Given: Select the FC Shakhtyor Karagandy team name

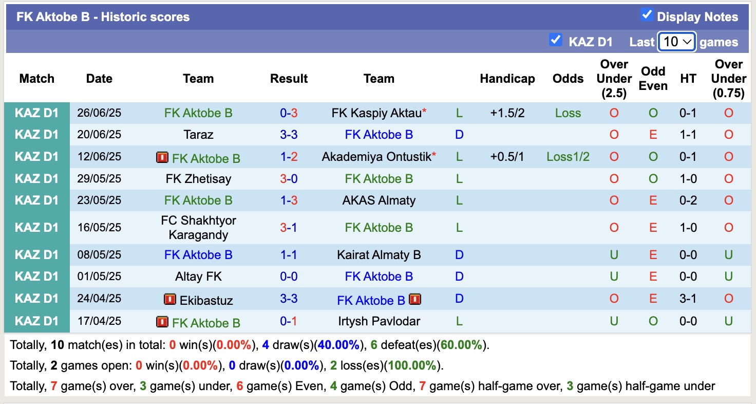Looking at the screenshot, I should pyautogui.click(x=198, y=227).
